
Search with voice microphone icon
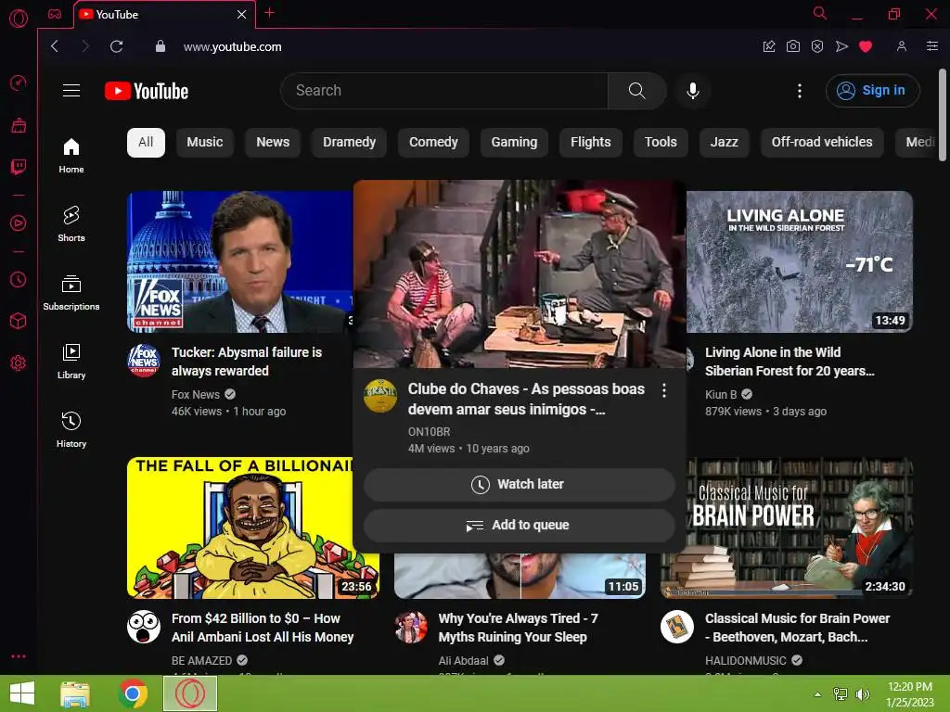coord(693,91)
